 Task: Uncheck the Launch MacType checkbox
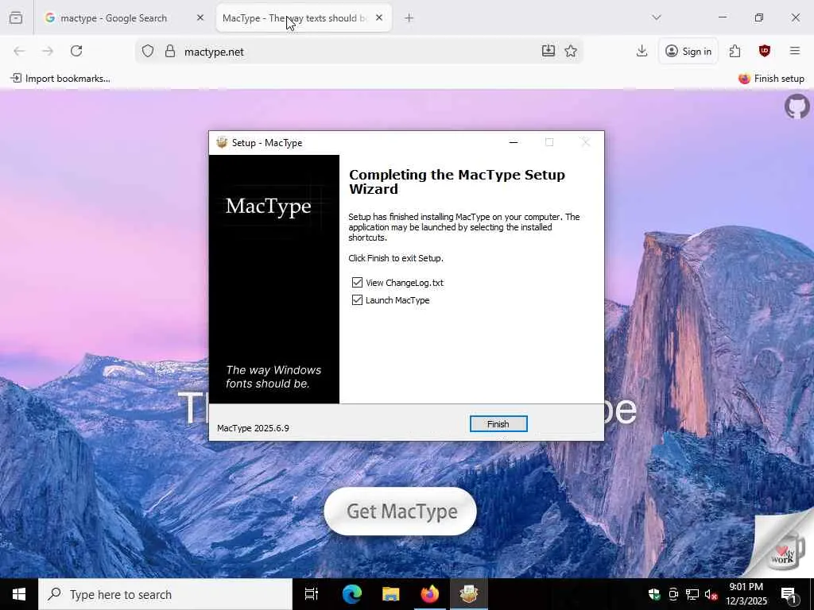pyautogui.click(x=357, y=300)
